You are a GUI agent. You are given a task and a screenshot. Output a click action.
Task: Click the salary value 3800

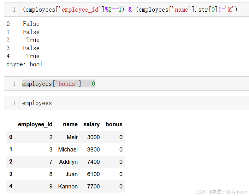coord(93,150)
